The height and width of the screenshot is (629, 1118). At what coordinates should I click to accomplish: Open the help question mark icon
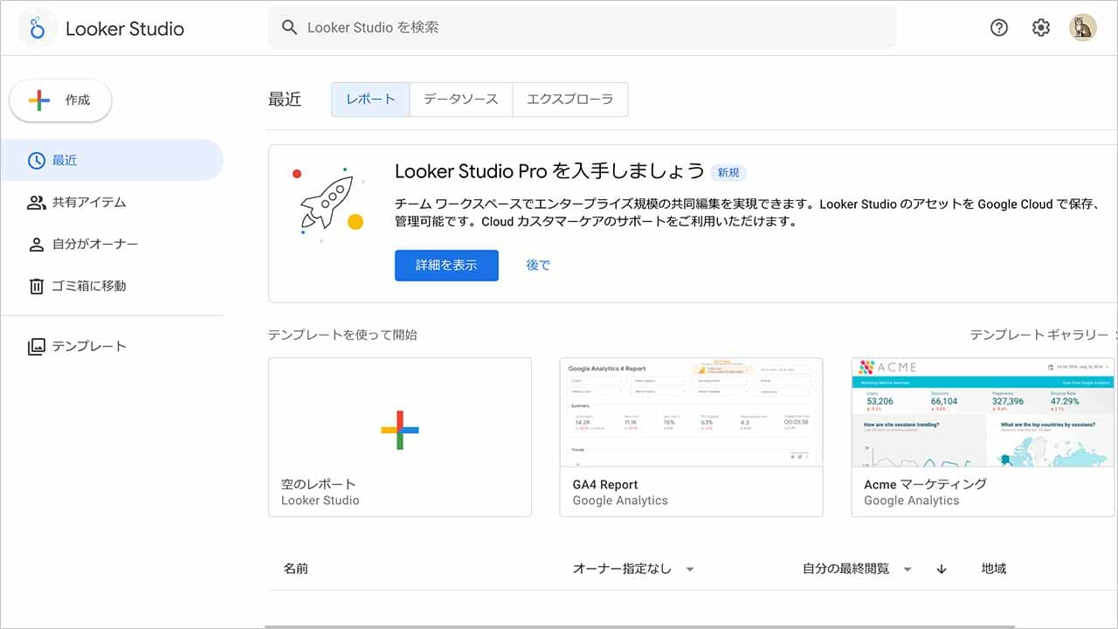tap(999, 28)
